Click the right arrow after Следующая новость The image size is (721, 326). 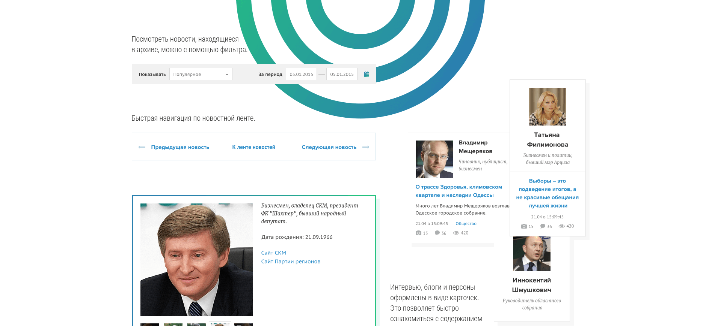click(366, 147)
